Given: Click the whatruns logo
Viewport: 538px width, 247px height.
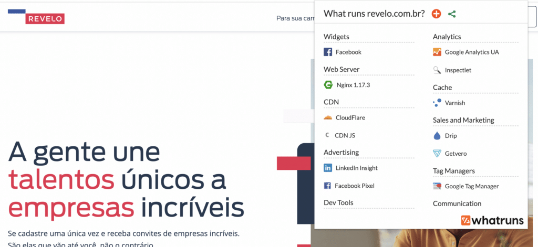Looking at the screenshot, I should [492, 220].
